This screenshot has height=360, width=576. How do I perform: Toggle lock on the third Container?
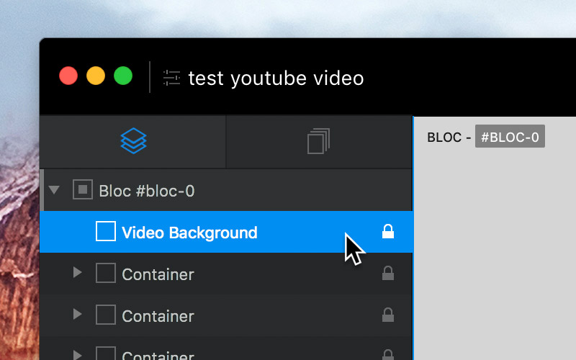pyautogui.click(x=388, y=355)
